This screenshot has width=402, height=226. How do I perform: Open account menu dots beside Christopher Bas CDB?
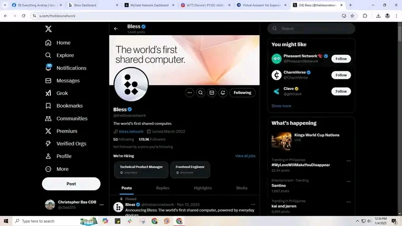click(102, 205)
